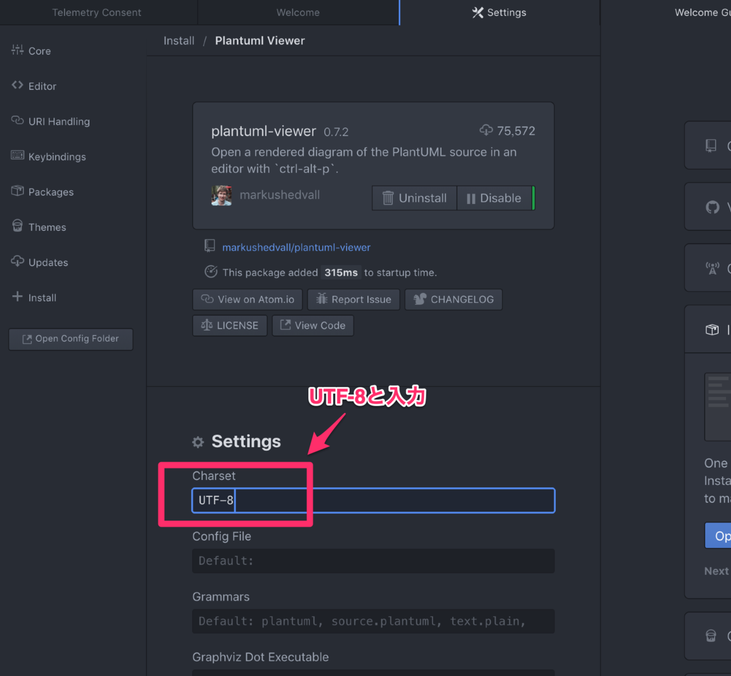Click the plus icon beside Install
Screen dimensions: 731x676
click(17, 297)
